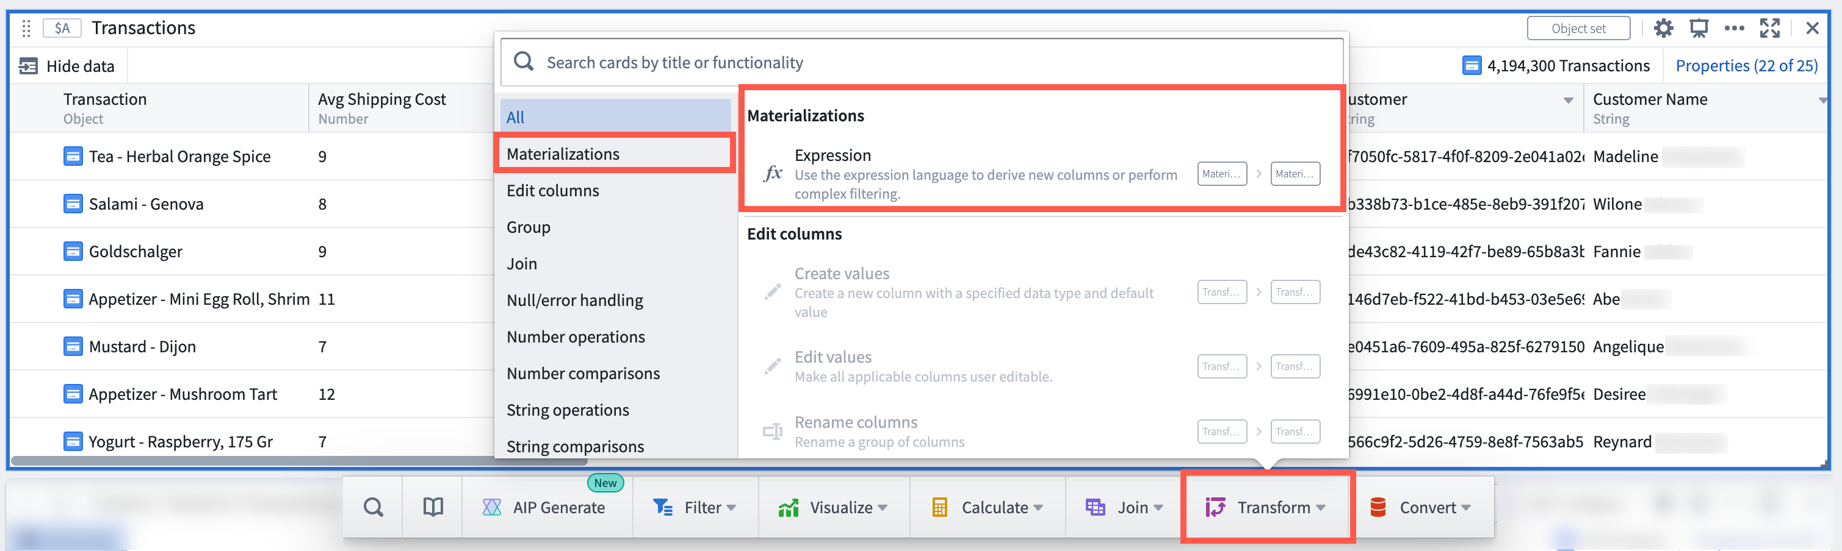Click the horizontal table scrollbar
The width and height of the screenshot is (1842, 551).
pos(299,461)
